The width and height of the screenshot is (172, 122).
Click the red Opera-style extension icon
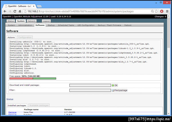pyautogui.click(x=162, y=11)
